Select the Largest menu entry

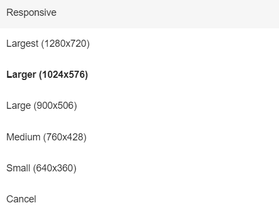(139, 44)
